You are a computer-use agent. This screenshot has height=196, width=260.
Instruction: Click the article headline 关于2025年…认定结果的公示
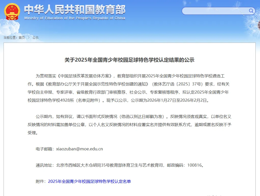coord(129,60)
